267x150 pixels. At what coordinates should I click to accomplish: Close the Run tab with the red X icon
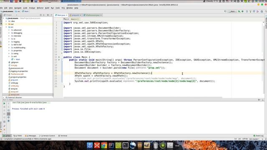pos(5,130)
